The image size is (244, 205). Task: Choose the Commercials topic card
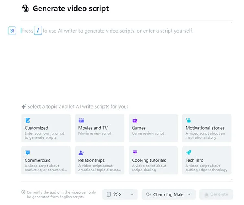[x=46, y=160]
